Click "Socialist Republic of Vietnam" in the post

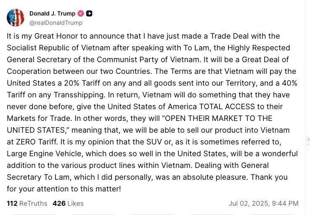click(58, 48)
